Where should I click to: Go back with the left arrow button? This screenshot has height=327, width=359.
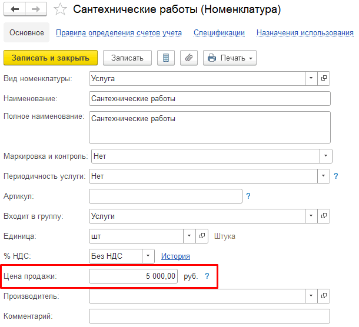coord(15,9)
